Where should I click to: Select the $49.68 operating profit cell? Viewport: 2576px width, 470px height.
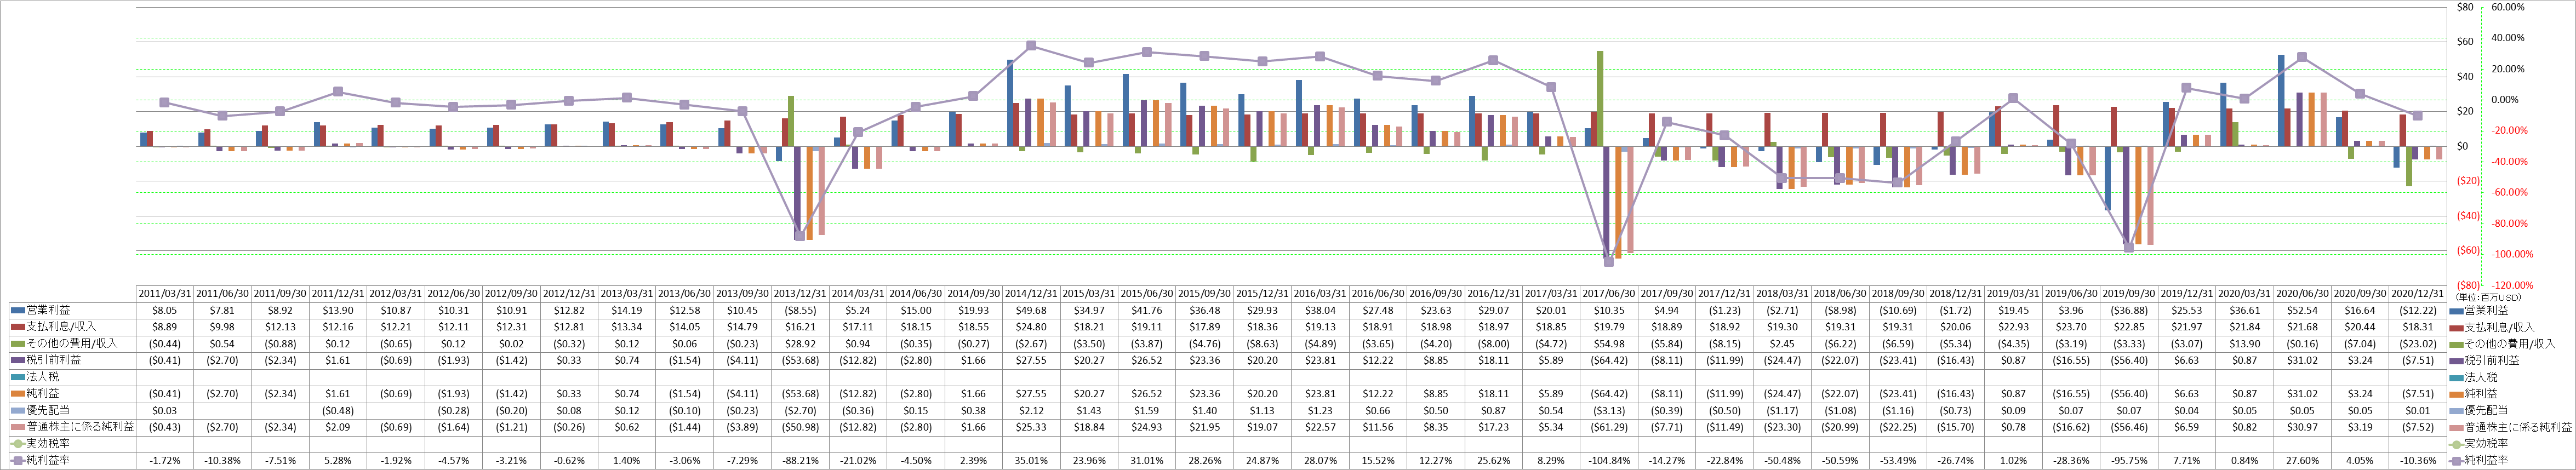[1031, 310]
